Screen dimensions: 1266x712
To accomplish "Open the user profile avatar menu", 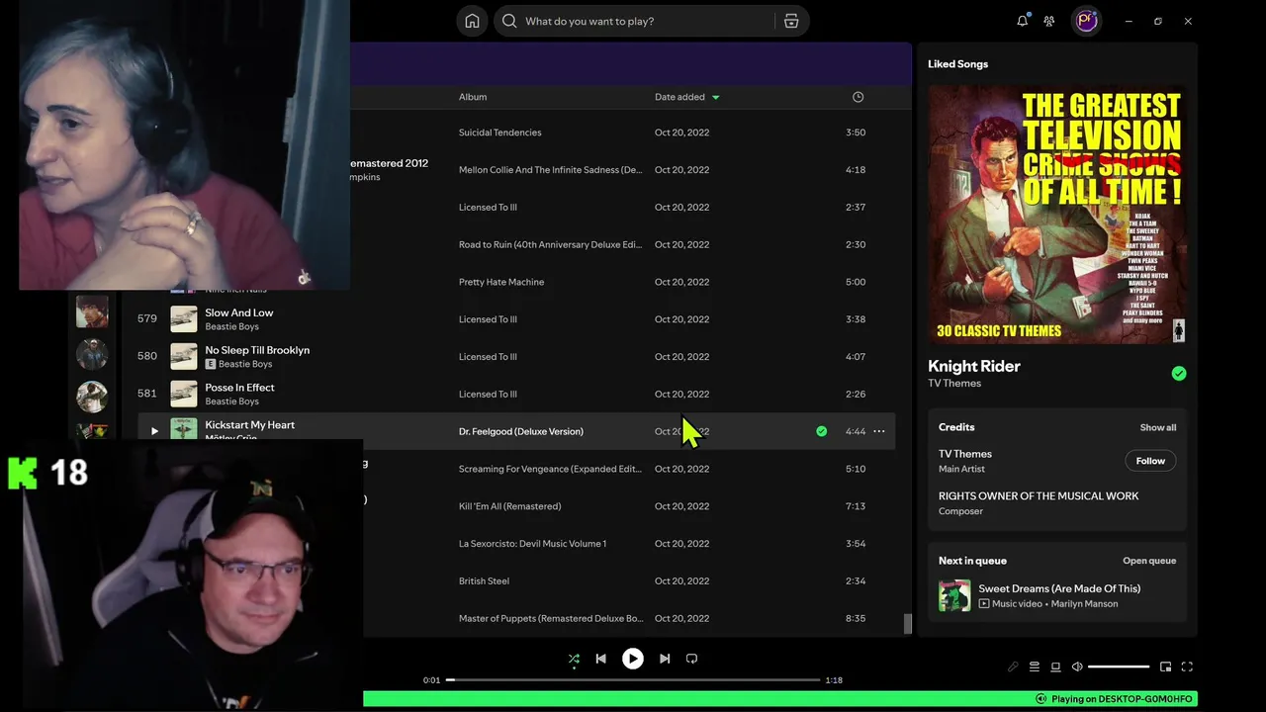I will 1087,21.
